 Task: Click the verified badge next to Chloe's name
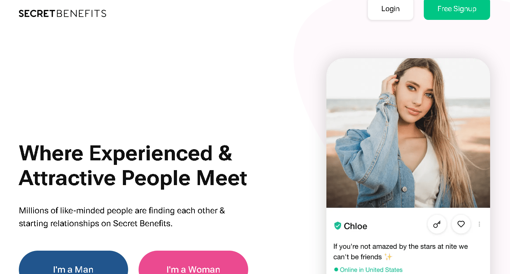point(337,226)
